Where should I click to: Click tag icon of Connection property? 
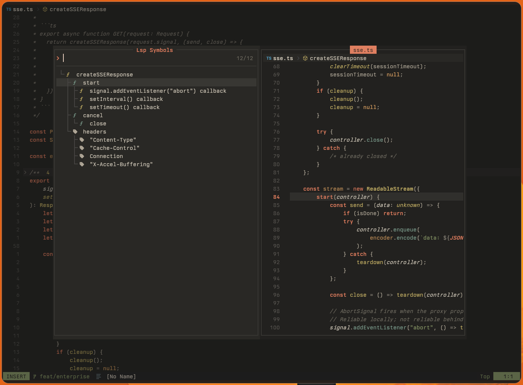pos(82,156)
